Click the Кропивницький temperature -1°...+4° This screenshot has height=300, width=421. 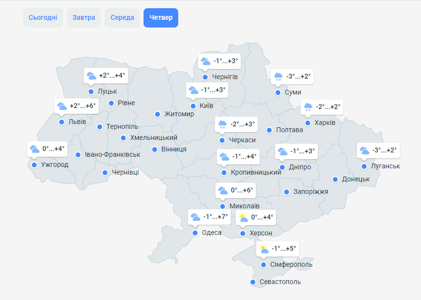[244, 156]
